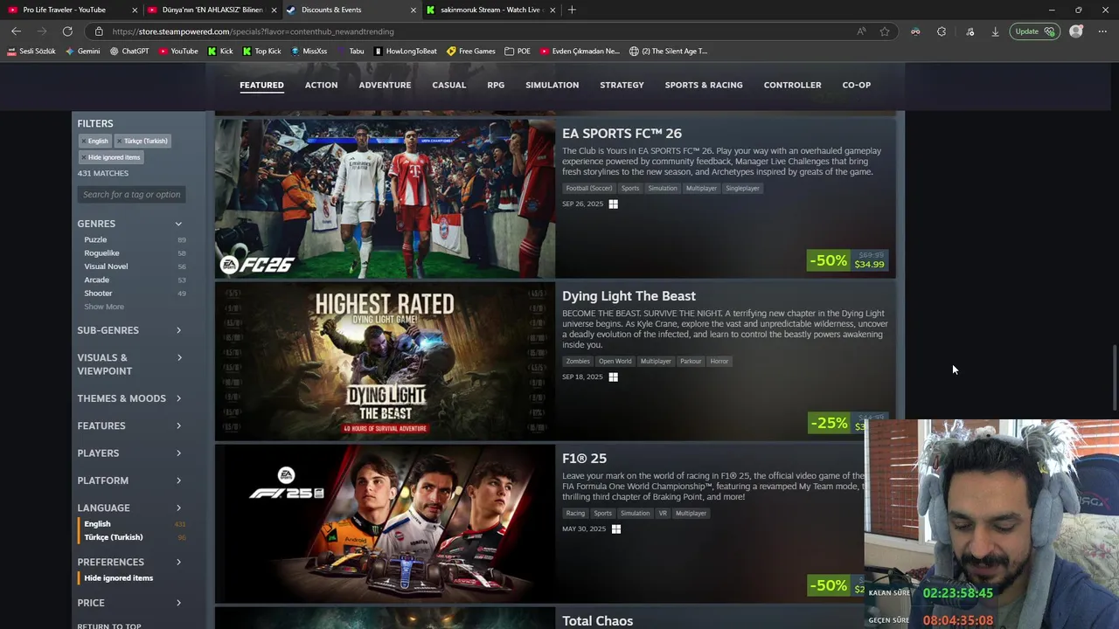Viewport: 1119px width, 629px height.
Task: Reload the Steam store page
Action: pos(67,31)
